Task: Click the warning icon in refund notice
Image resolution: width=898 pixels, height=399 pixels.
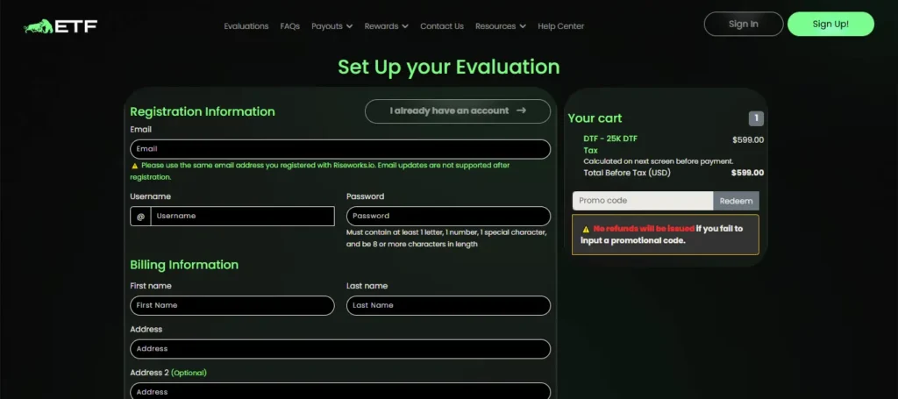Action: click(586, 229)
